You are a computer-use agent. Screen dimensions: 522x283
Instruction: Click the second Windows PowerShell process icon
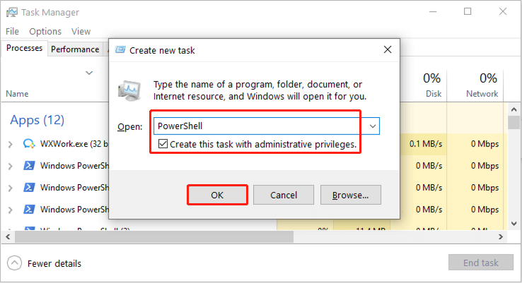click(29, 187)
